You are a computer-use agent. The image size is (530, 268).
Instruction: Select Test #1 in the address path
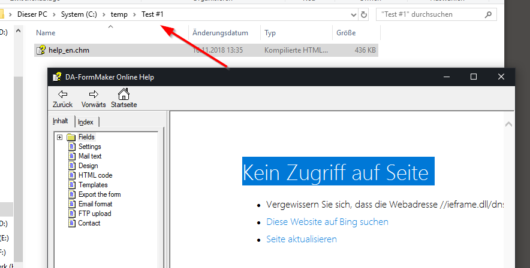[x=152, y=14]
